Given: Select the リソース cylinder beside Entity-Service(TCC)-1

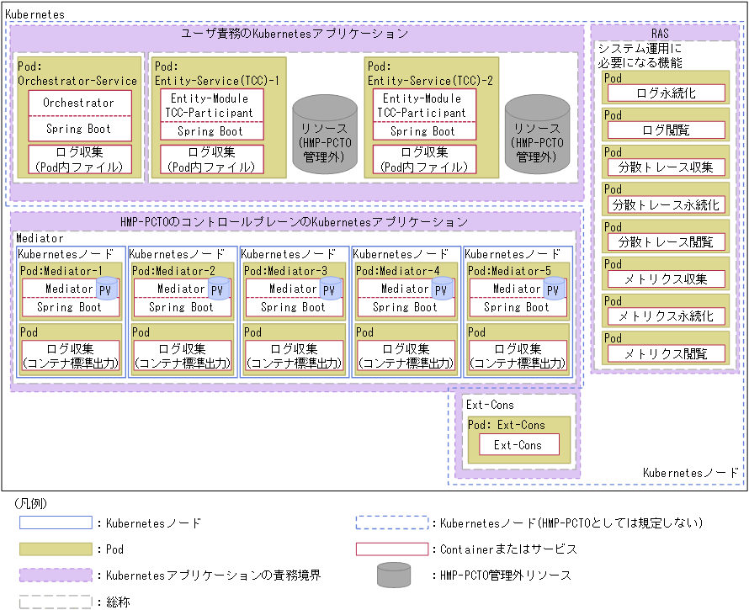Looking at the screenshot, I should pyautogui.click(x=325, y=135).
